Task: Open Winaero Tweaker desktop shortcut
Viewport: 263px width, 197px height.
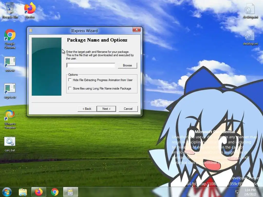Action: click(10, 119)
